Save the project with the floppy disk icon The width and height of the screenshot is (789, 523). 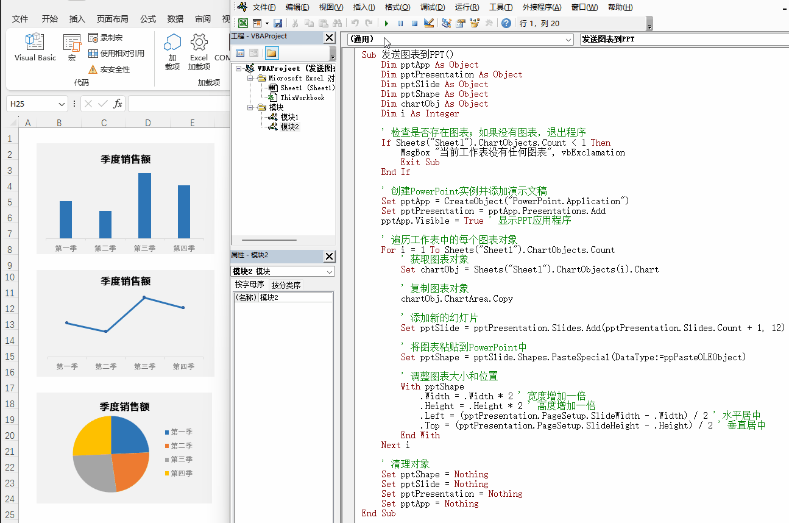tap(278, 23)
